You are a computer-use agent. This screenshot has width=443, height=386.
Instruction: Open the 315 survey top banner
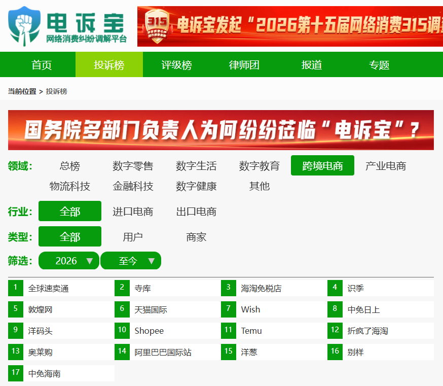pos(290,26)
